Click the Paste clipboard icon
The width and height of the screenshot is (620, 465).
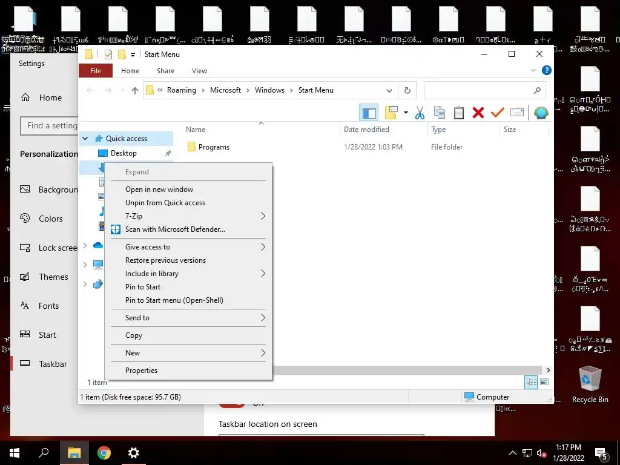[459, 113]
